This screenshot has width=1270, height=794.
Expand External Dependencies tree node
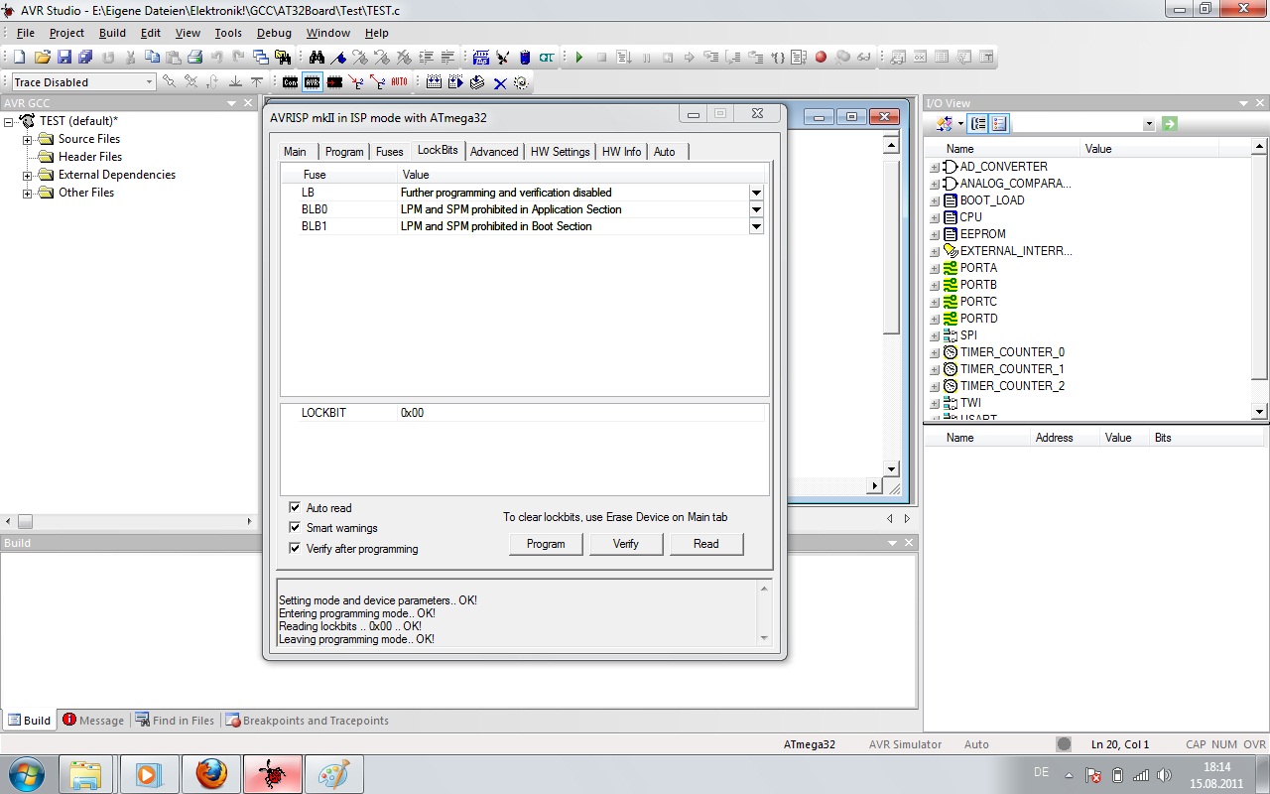pyautogui.click(x=28, y=175)
